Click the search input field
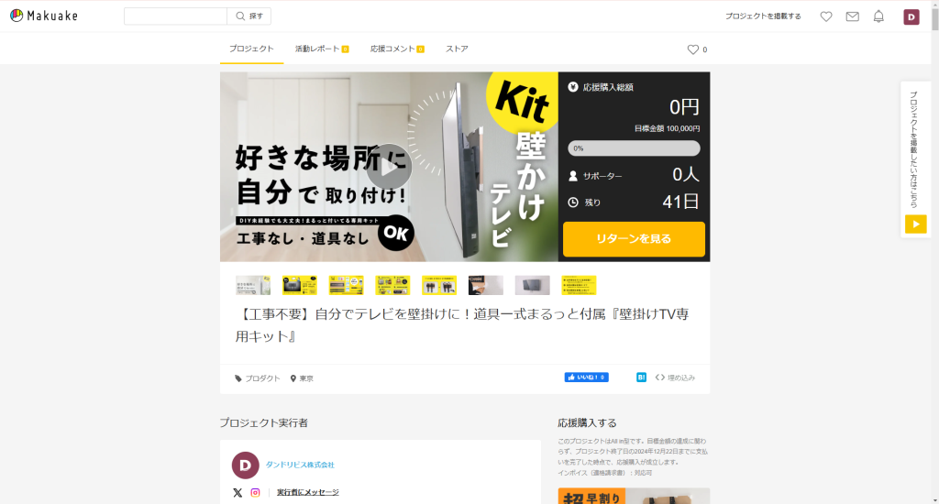The image size is (939, 504). pyautogui.click(x=175, y=16)
